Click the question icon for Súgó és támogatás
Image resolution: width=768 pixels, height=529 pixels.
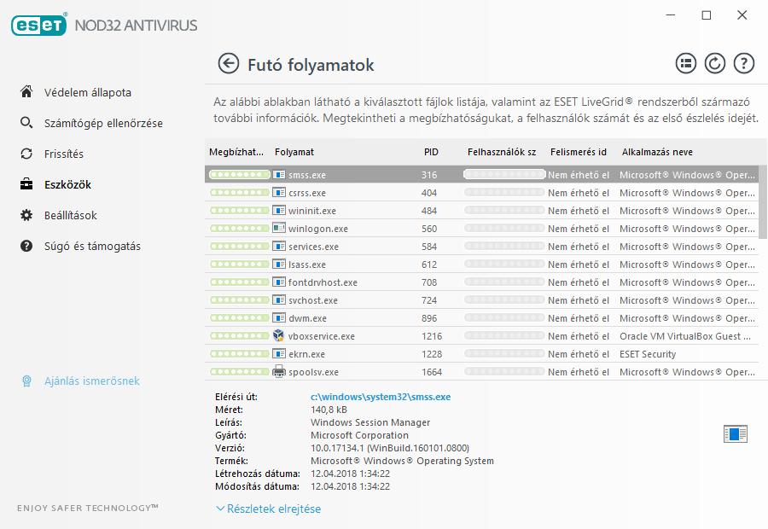point(26,246)
